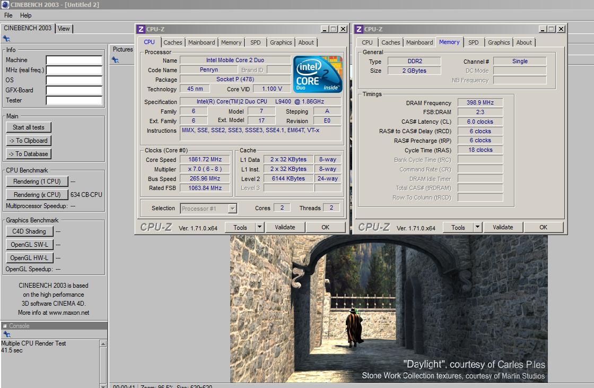
Task: Run the OpenGL SW-L benchmark
Action: [x=29, y=245]
